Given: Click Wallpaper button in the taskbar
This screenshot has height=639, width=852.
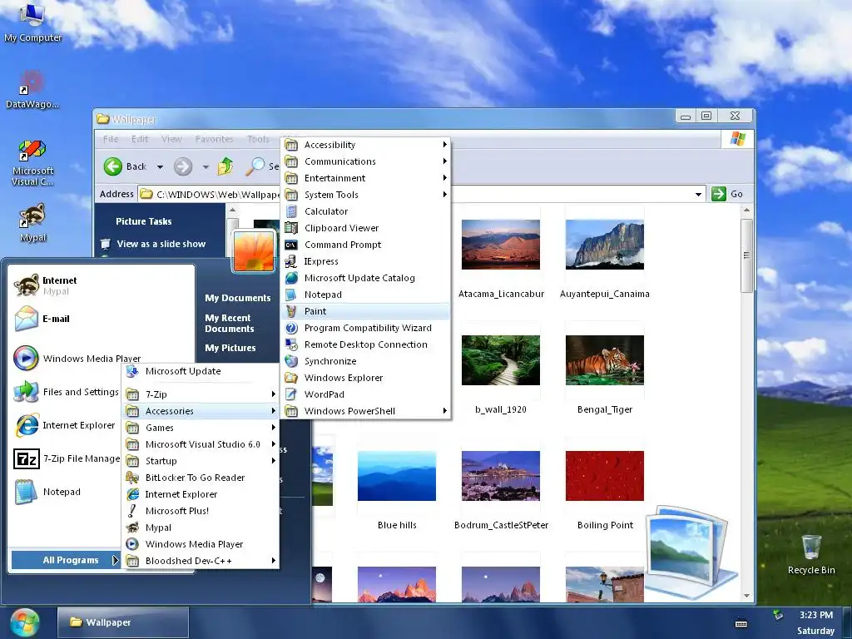Looking at the screenshot, I should (x=123, y=622).
